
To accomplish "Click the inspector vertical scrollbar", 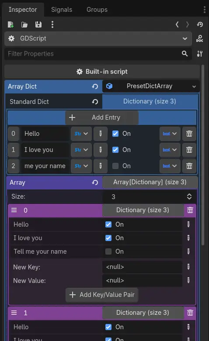I will 203,155.
